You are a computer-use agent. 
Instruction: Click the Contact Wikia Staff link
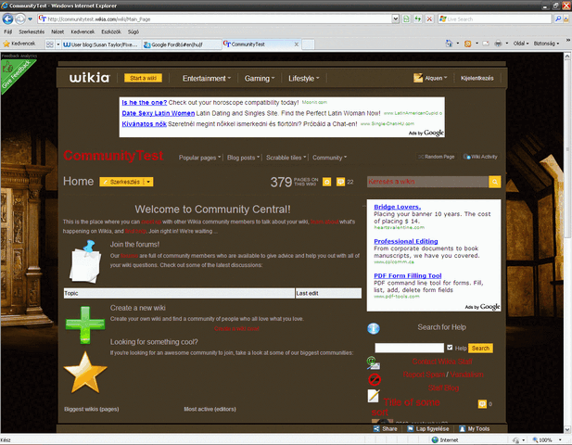[442, 362]
